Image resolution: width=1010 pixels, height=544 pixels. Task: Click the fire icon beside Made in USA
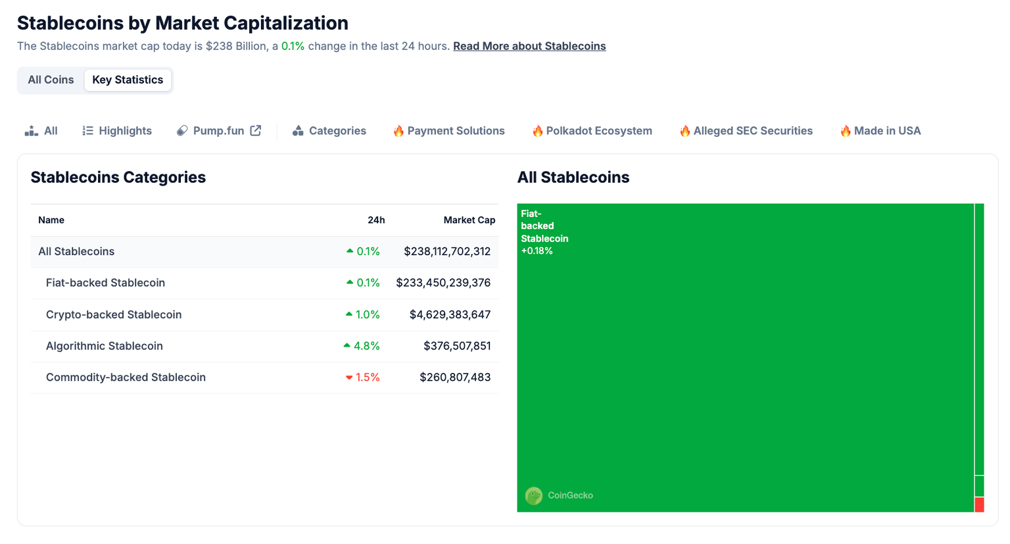[846, 130]
